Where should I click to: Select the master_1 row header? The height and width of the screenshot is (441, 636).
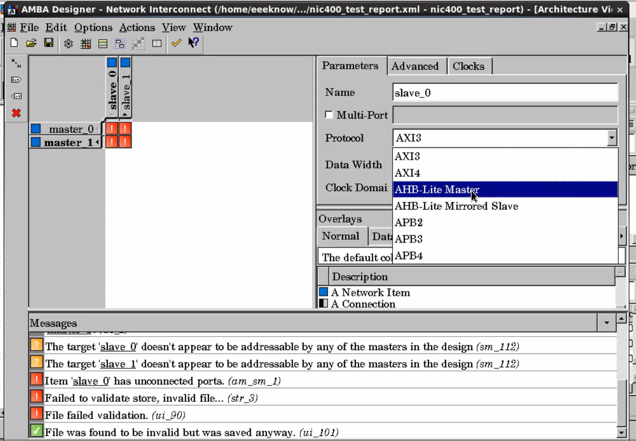[66, 142]
